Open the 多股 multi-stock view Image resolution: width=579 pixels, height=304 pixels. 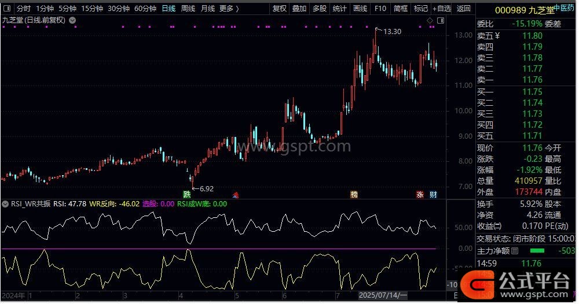point(320,8)
